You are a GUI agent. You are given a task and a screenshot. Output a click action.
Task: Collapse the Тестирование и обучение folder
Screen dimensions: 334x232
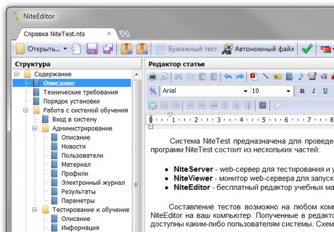[35, 210]
